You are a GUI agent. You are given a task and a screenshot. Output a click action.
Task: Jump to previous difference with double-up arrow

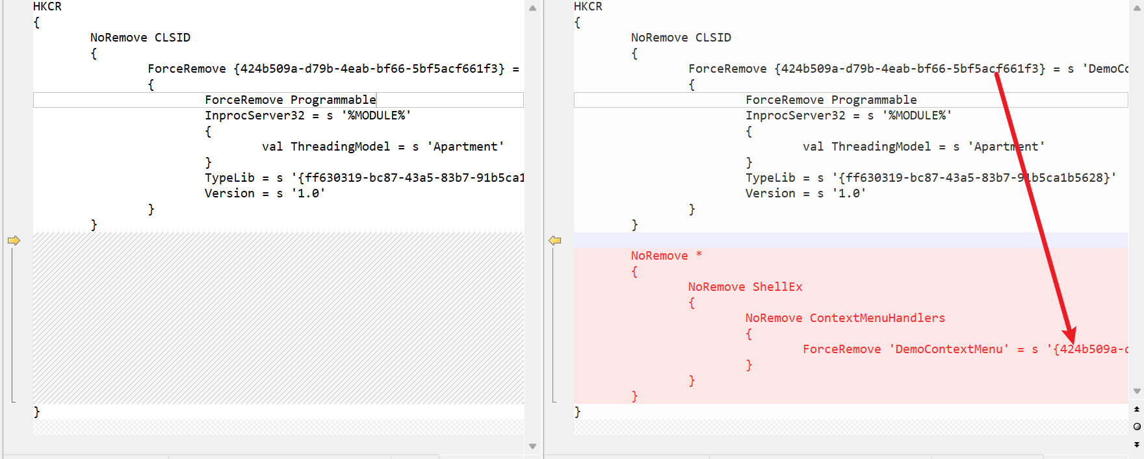pyautogui.click(x=1137, y=409)
